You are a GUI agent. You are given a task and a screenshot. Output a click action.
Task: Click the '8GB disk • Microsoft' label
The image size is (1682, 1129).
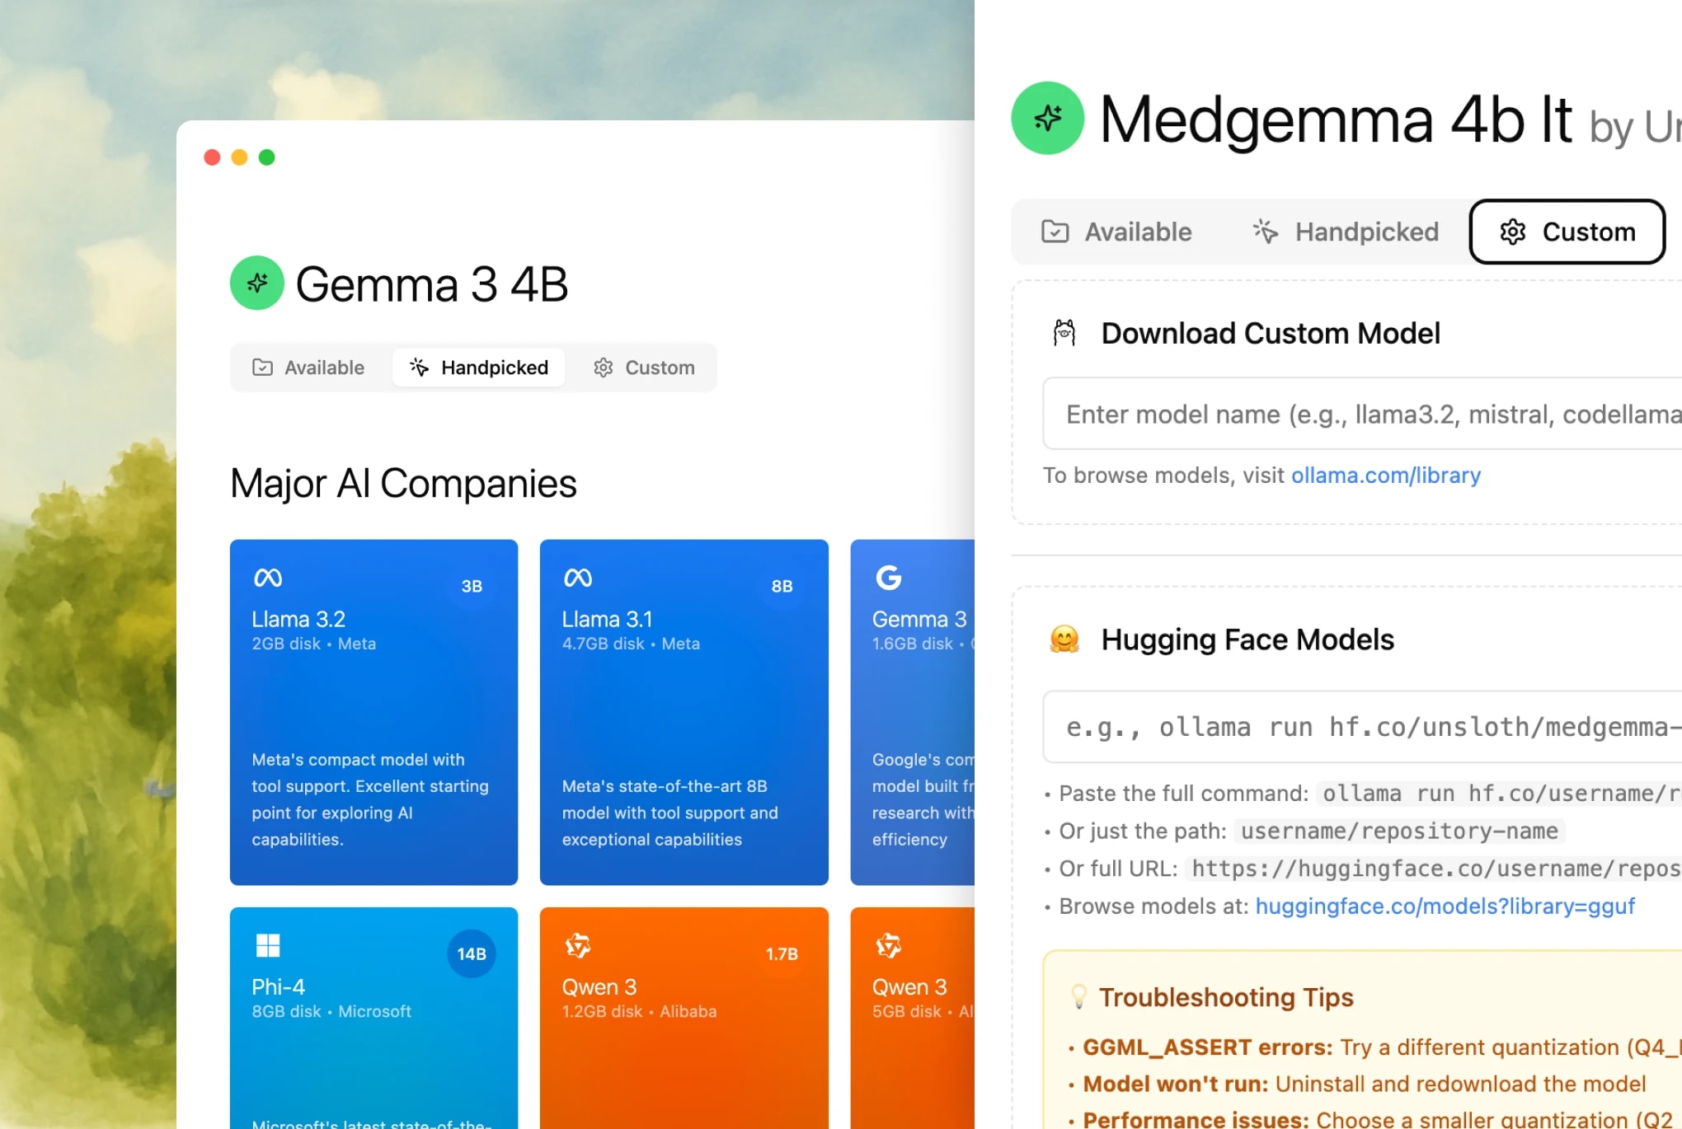[331, 1011]
